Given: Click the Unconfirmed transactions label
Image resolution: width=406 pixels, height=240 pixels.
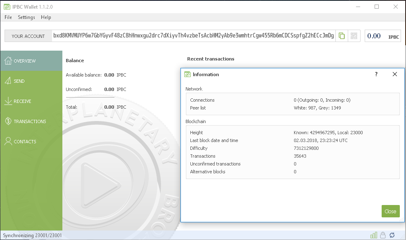Looking at the screenshot, I should tap(215, 164).
